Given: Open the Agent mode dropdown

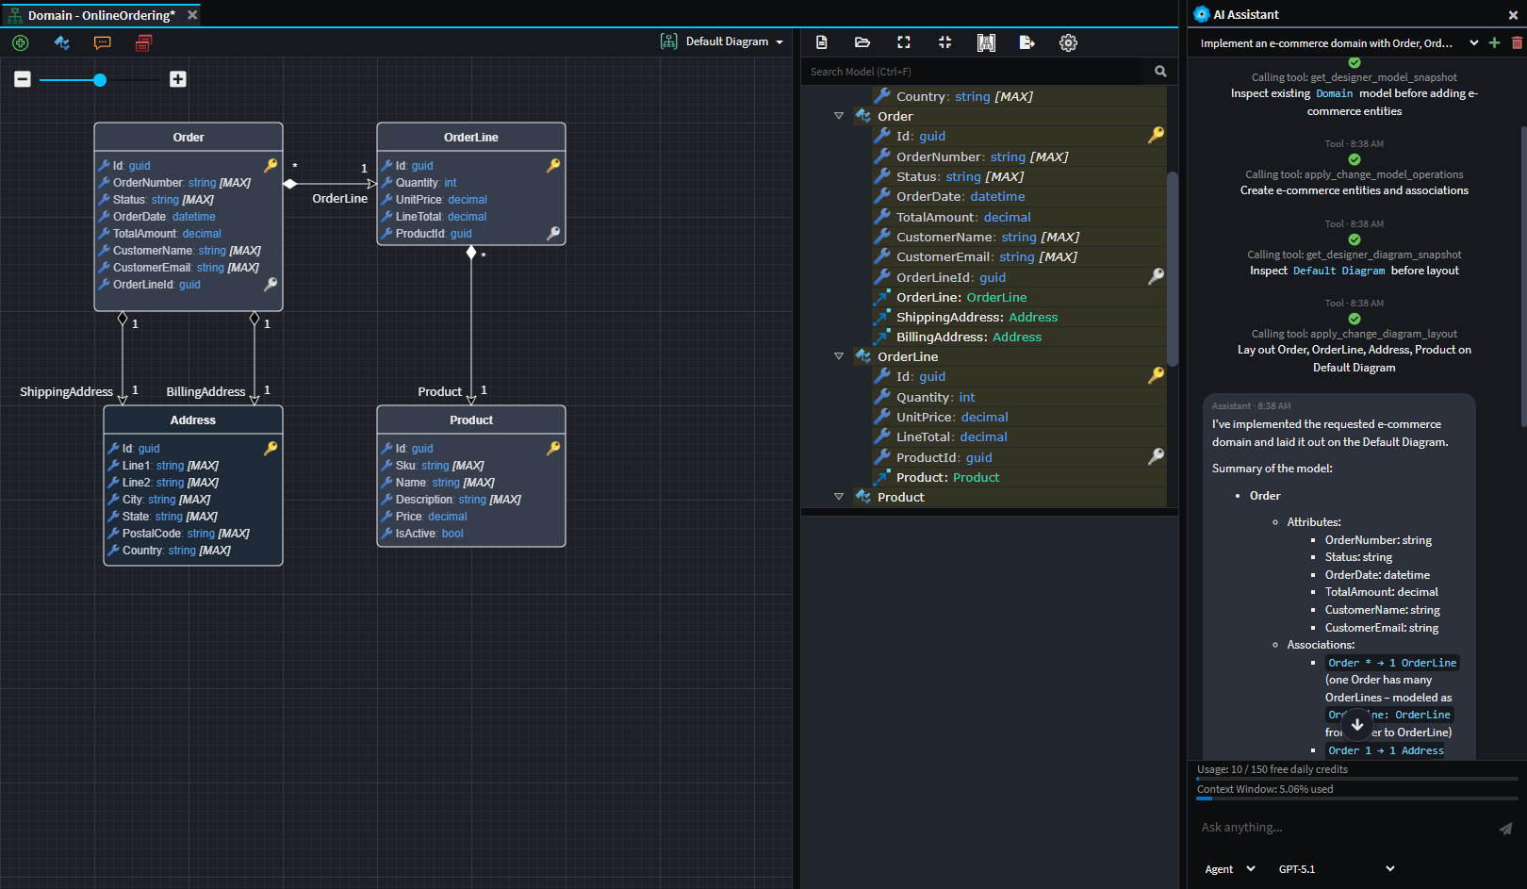Looking at the screenshot, I should pyautogui.click(x=1229, y=869).
